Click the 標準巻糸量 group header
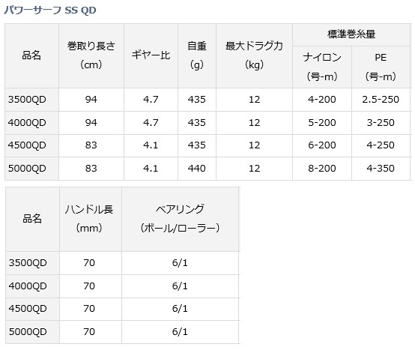 click(351, 34)
